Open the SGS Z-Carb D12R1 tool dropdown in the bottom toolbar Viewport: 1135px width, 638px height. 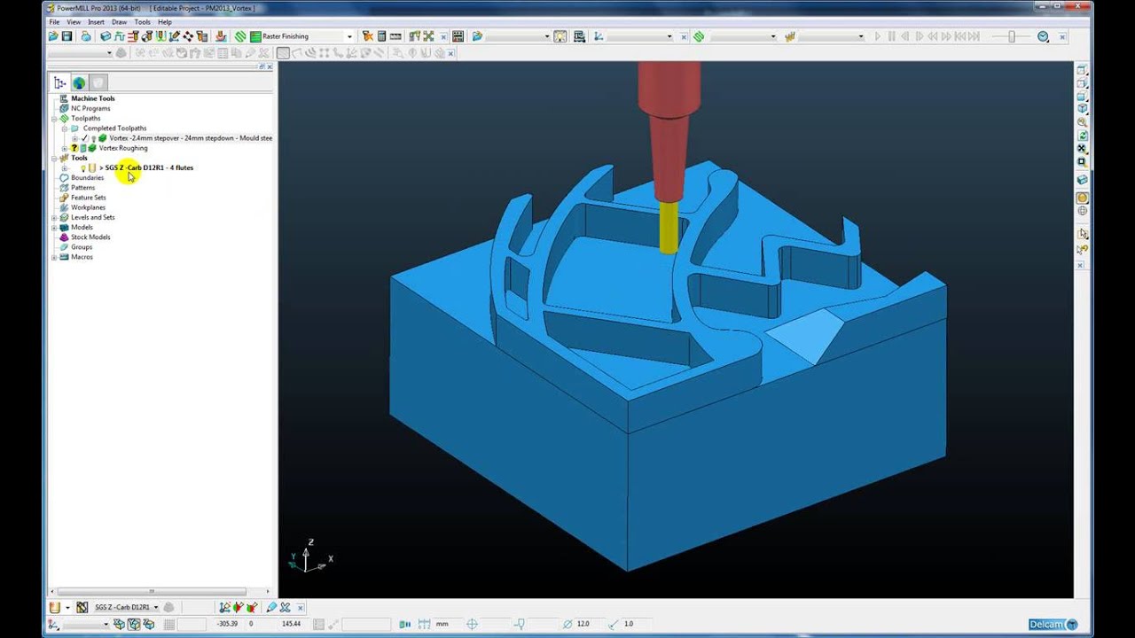pos(156,607)
